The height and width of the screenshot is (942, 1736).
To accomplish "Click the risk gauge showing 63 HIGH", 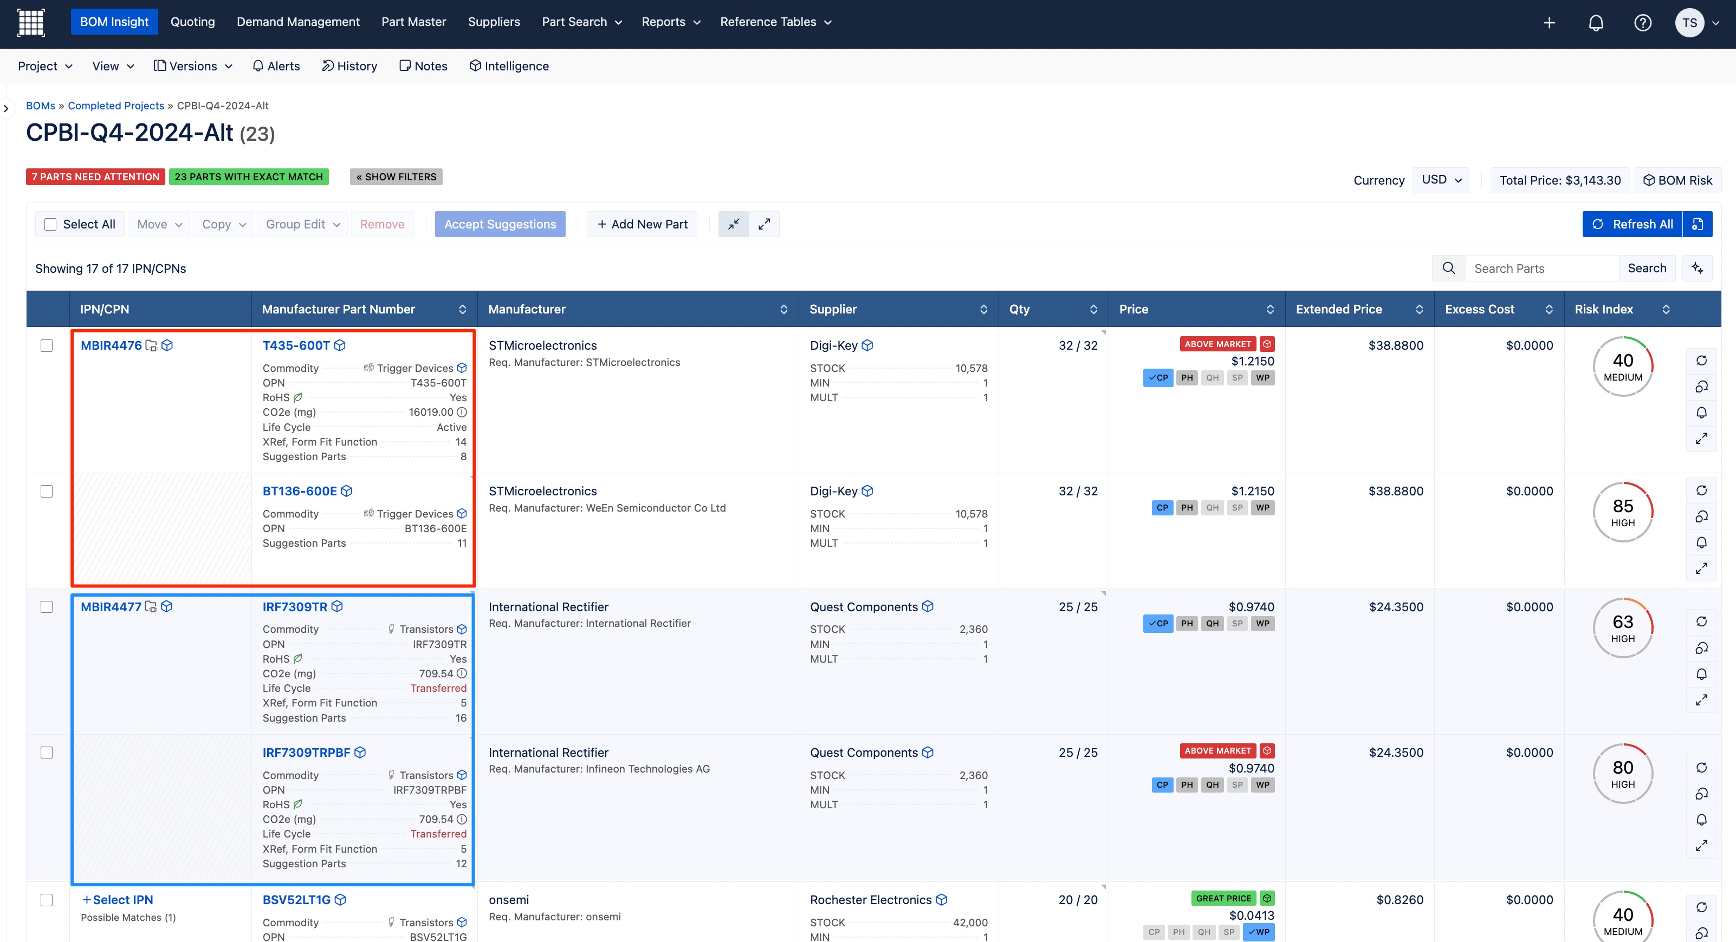I will 1623,627.
